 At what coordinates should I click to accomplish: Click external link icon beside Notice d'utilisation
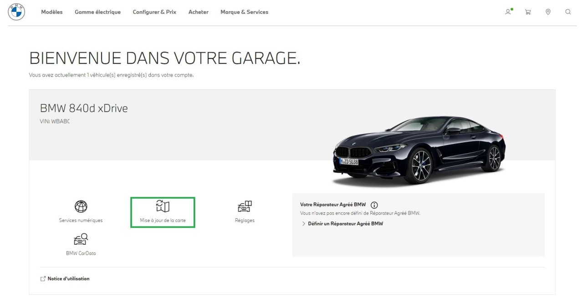[x=43, y=279]
